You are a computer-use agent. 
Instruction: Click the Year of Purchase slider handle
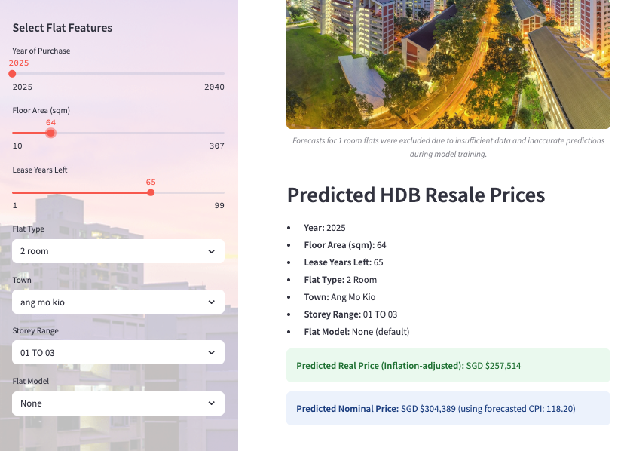click(12, 73)
